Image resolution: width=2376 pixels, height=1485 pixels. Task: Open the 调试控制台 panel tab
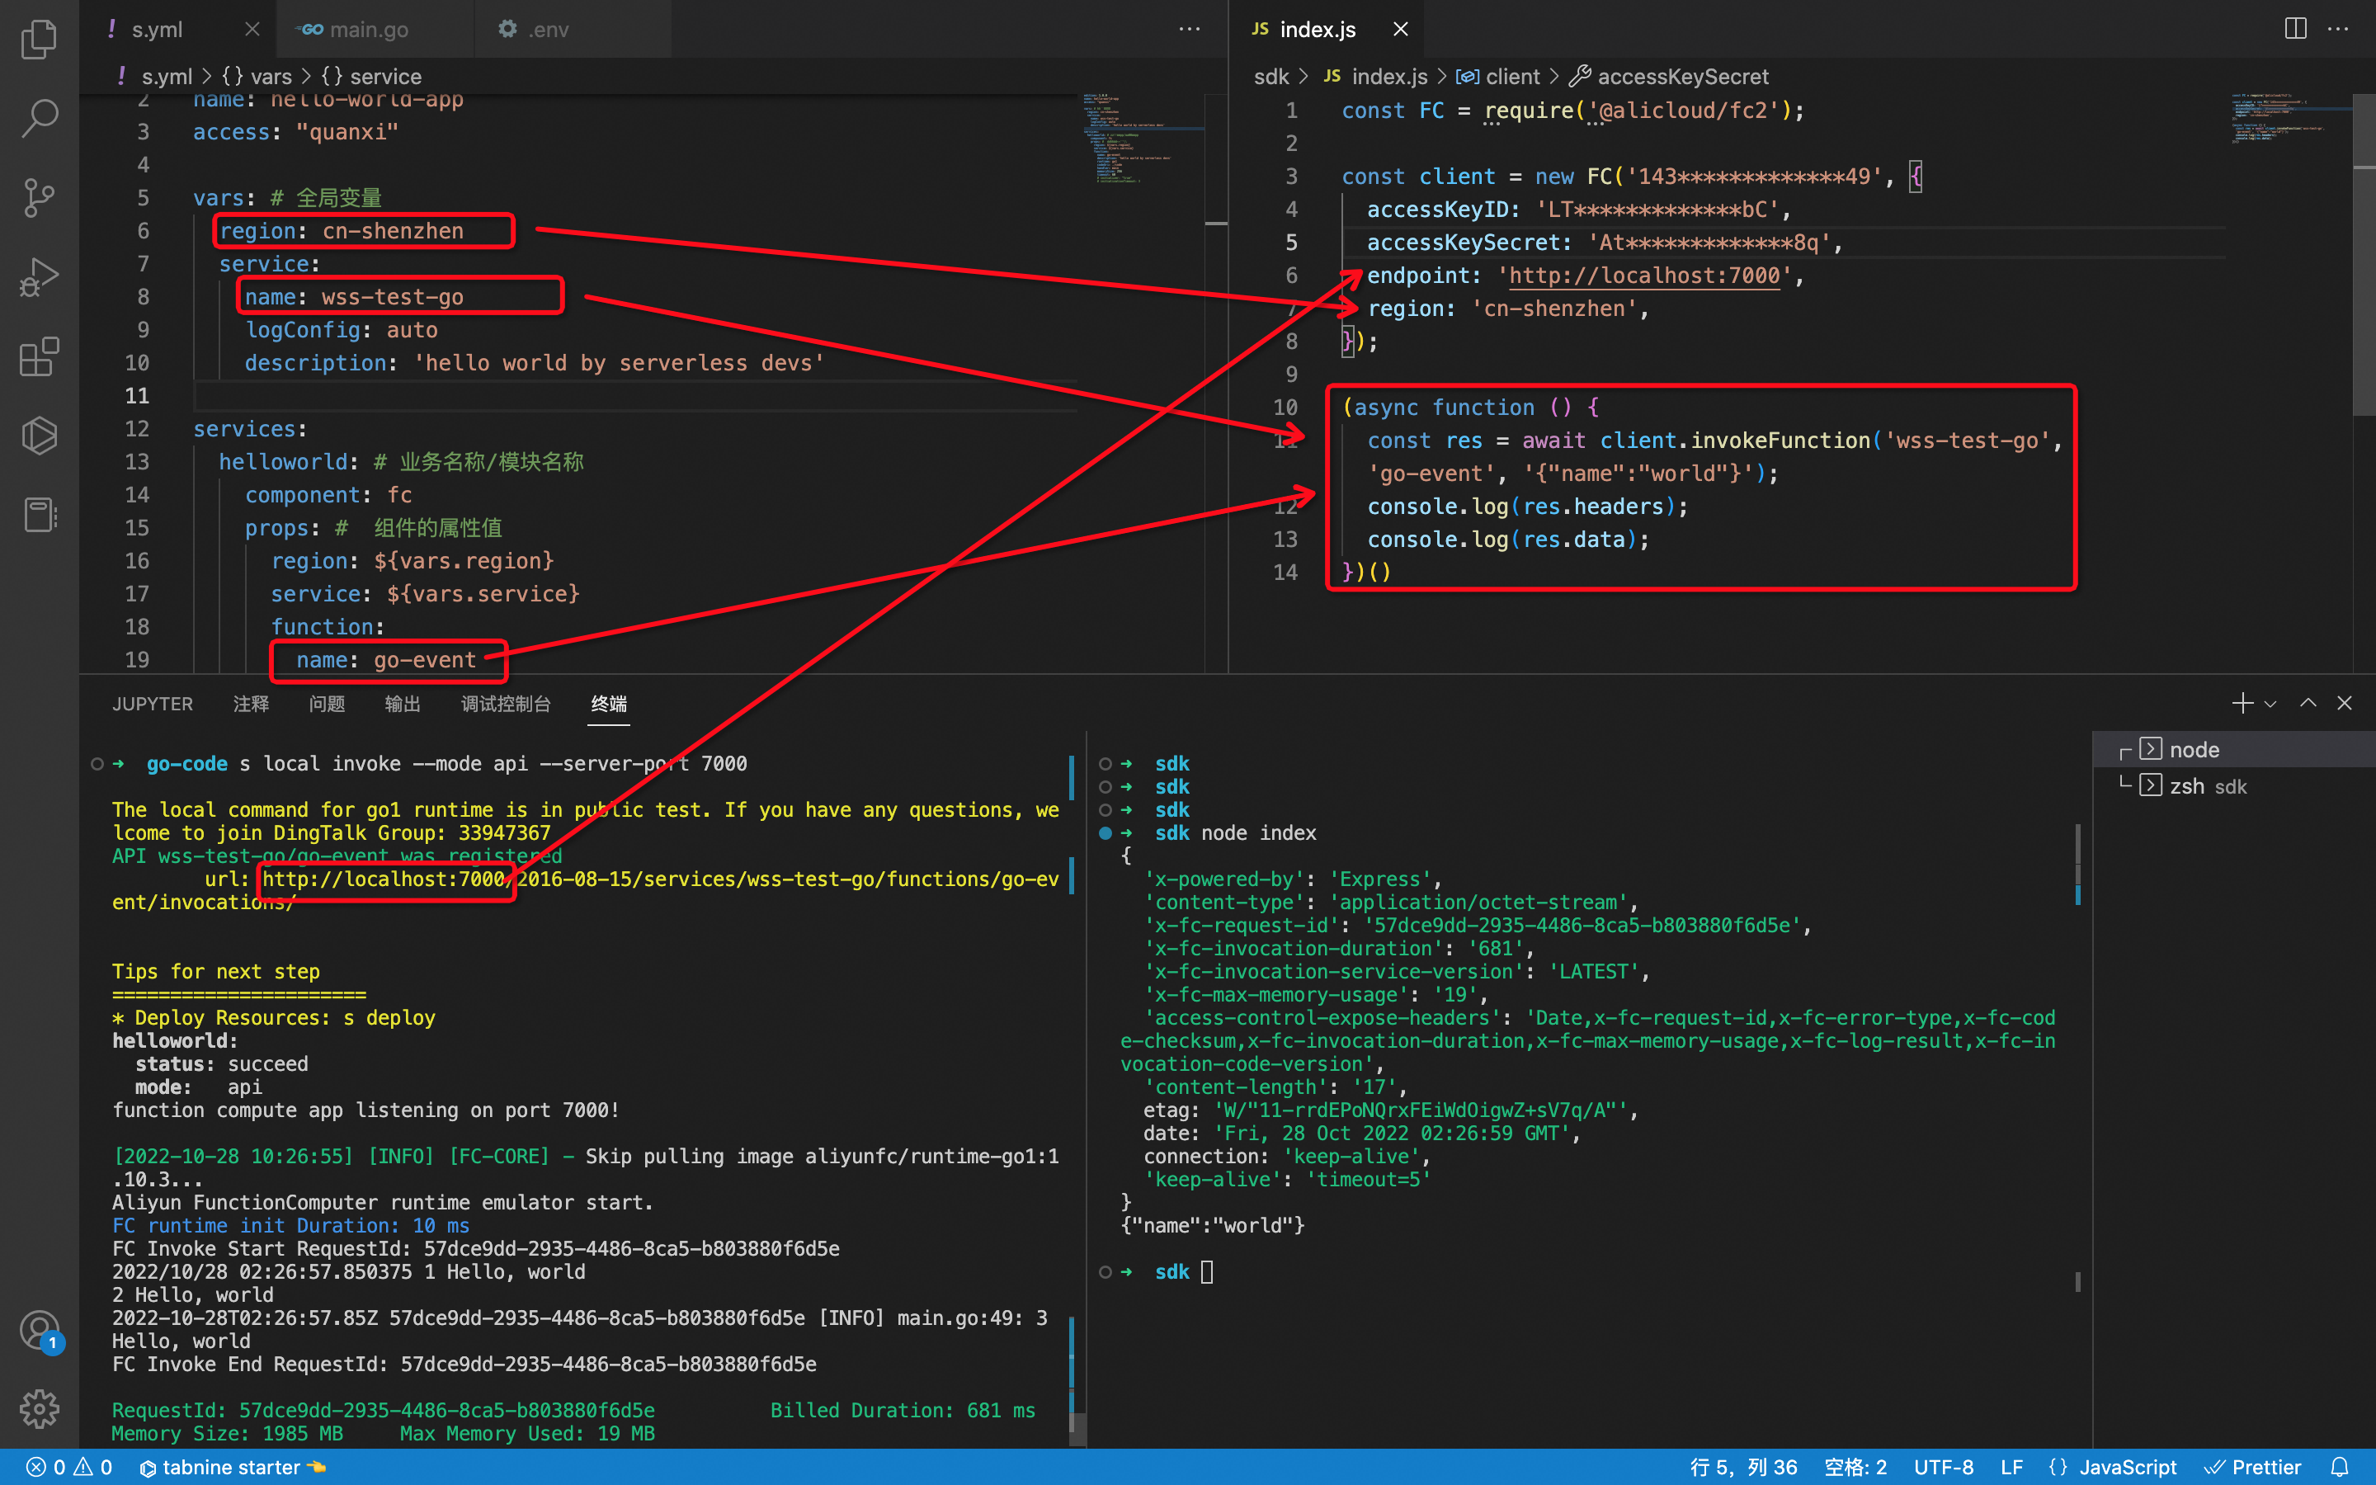[x=506, y=705]
